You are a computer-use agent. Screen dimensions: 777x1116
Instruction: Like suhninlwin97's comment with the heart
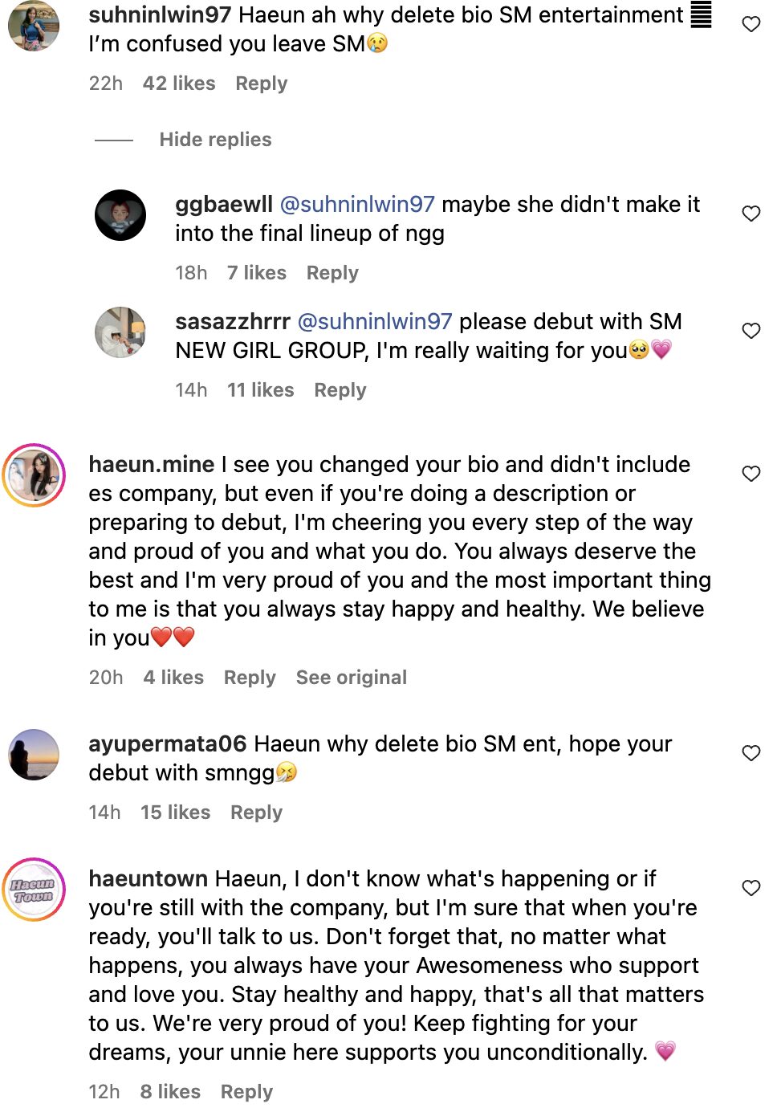pyautogui.click(x=751, y=25)
